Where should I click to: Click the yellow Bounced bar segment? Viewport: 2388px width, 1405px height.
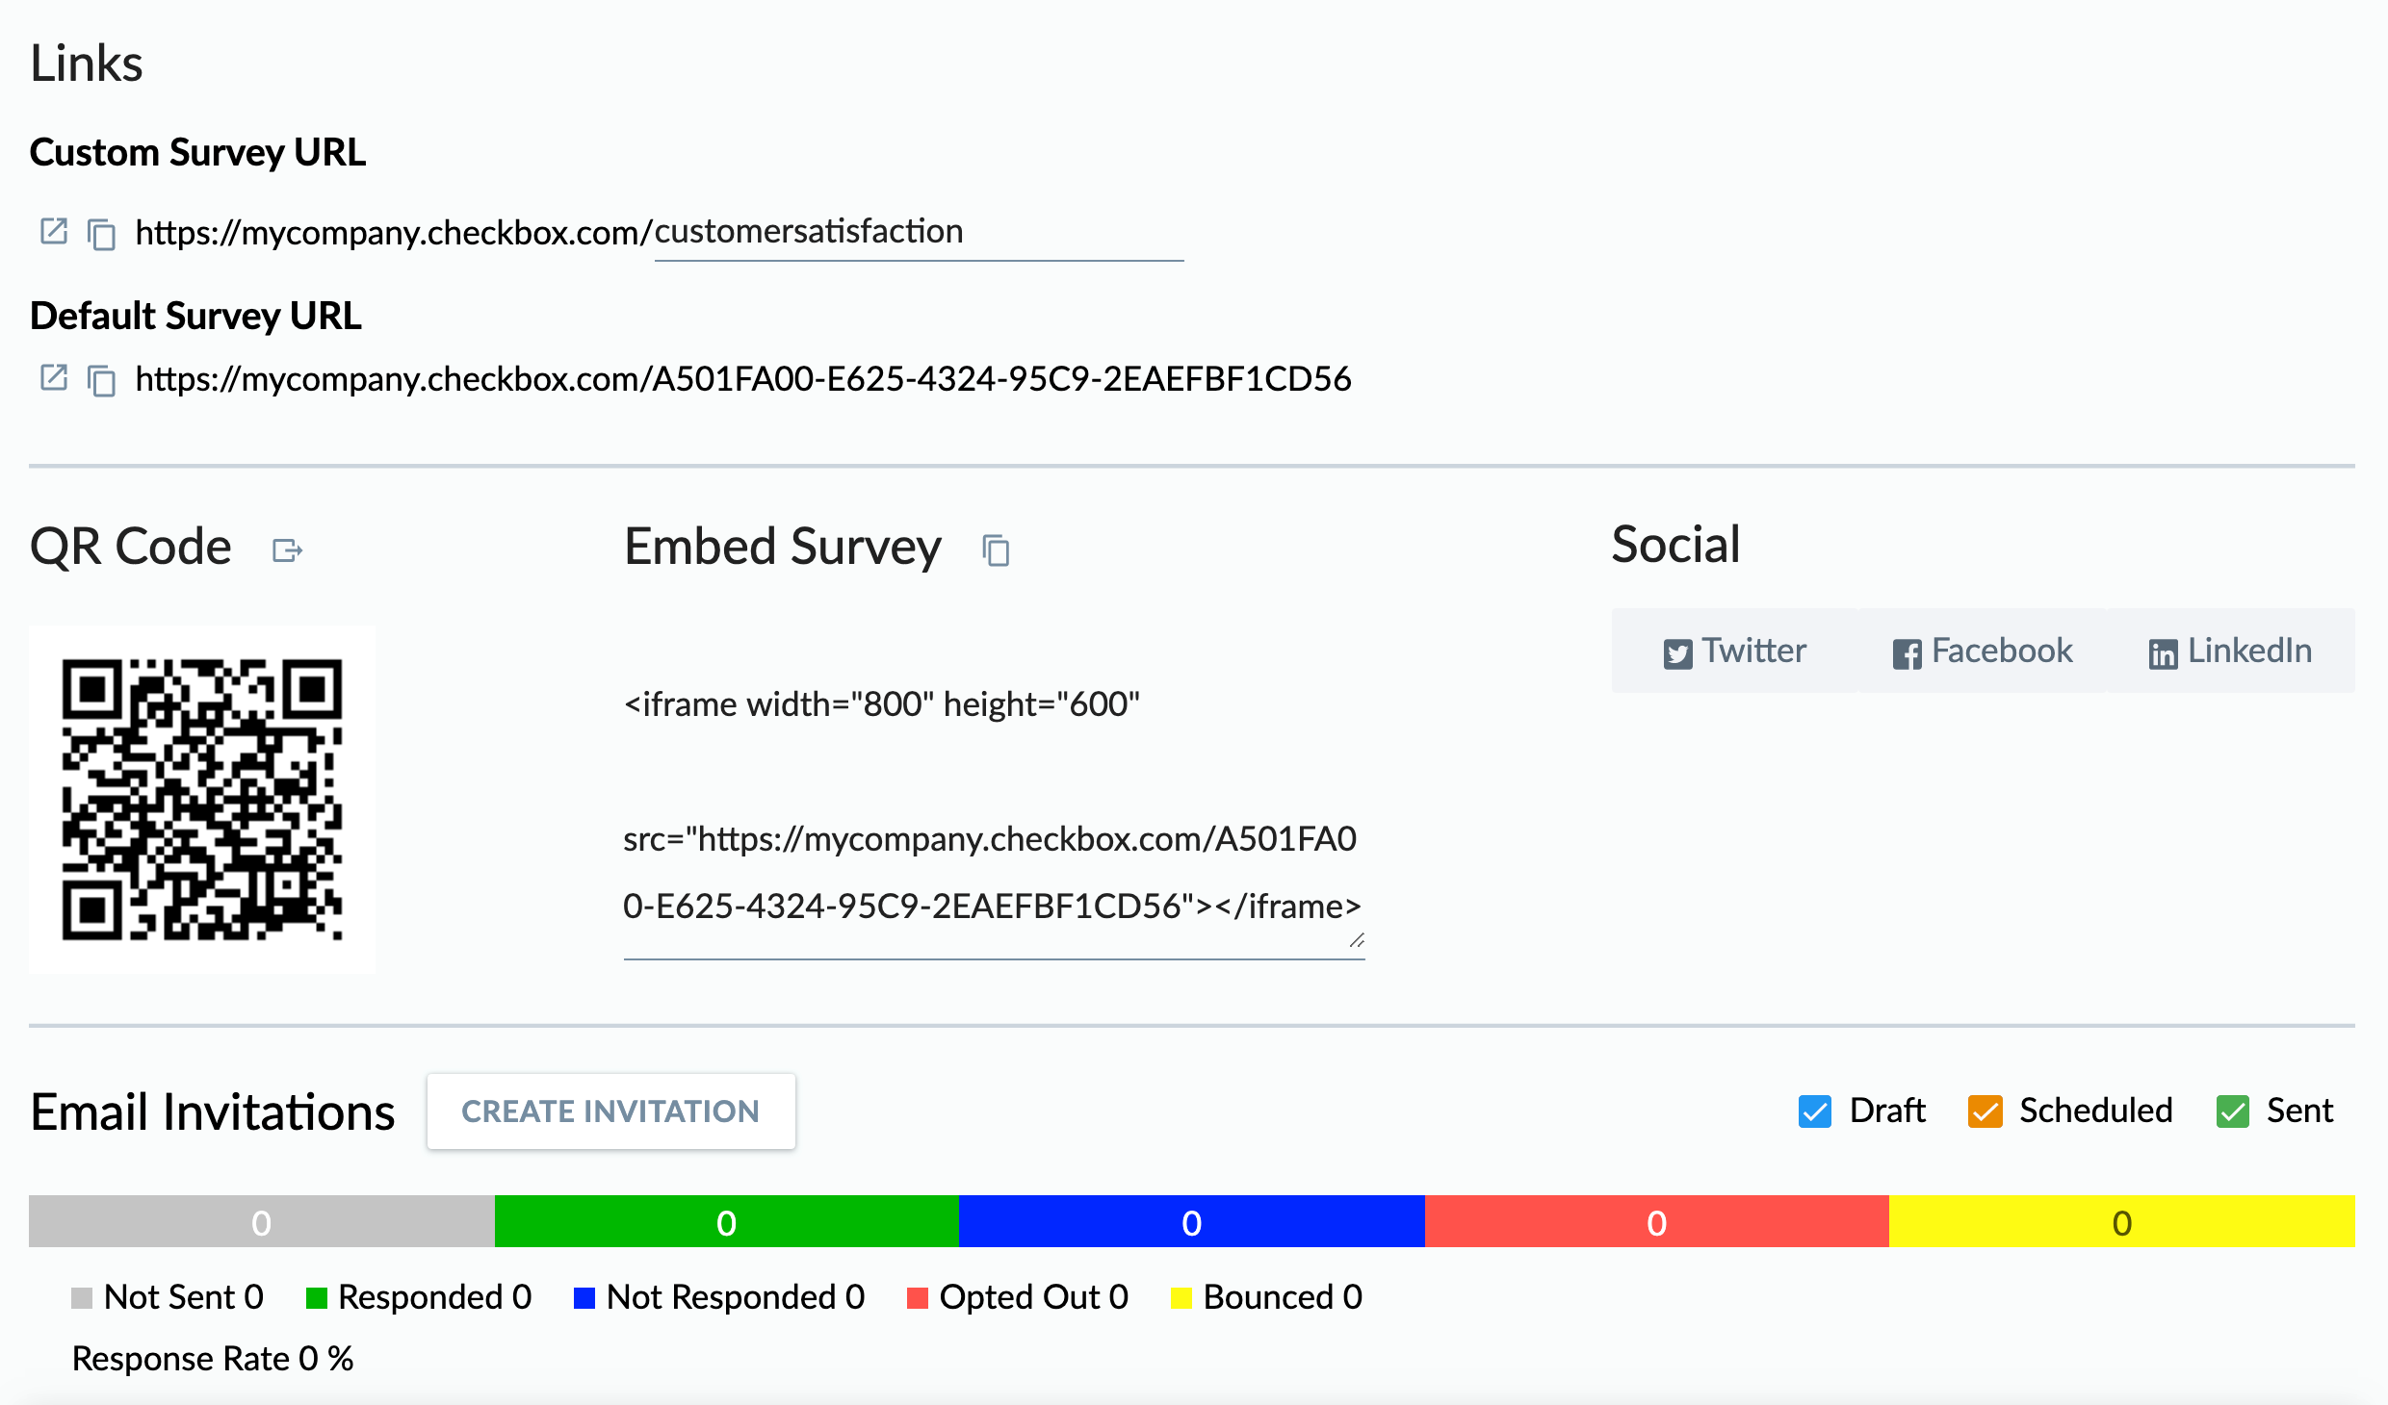[x=2121, y=1222]
